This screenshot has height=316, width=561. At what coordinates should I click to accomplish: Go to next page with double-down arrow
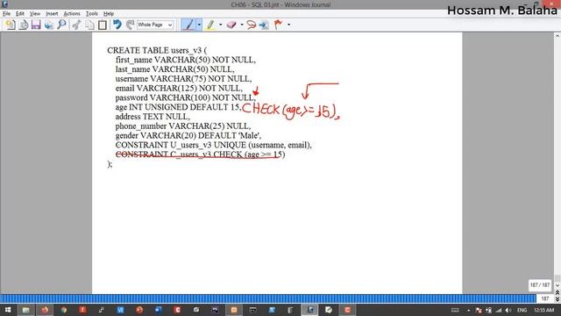click(557, 299)
